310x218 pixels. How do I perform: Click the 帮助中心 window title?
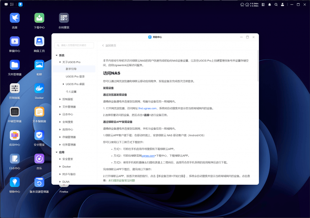tap(157, 37)
